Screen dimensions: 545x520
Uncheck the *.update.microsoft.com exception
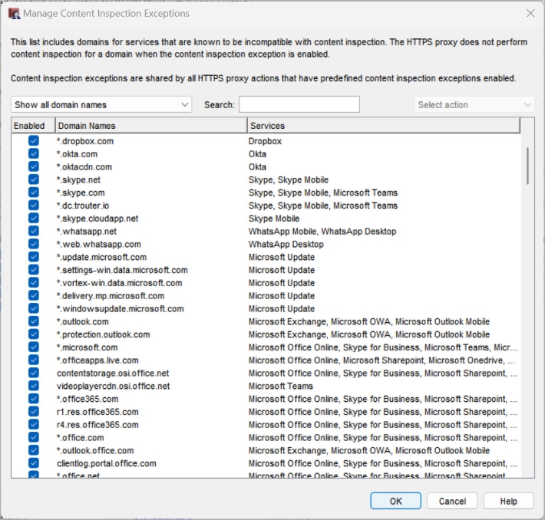(34, 257)
